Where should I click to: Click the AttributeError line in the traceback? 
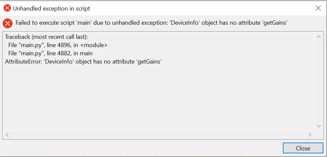click(83, 61)
